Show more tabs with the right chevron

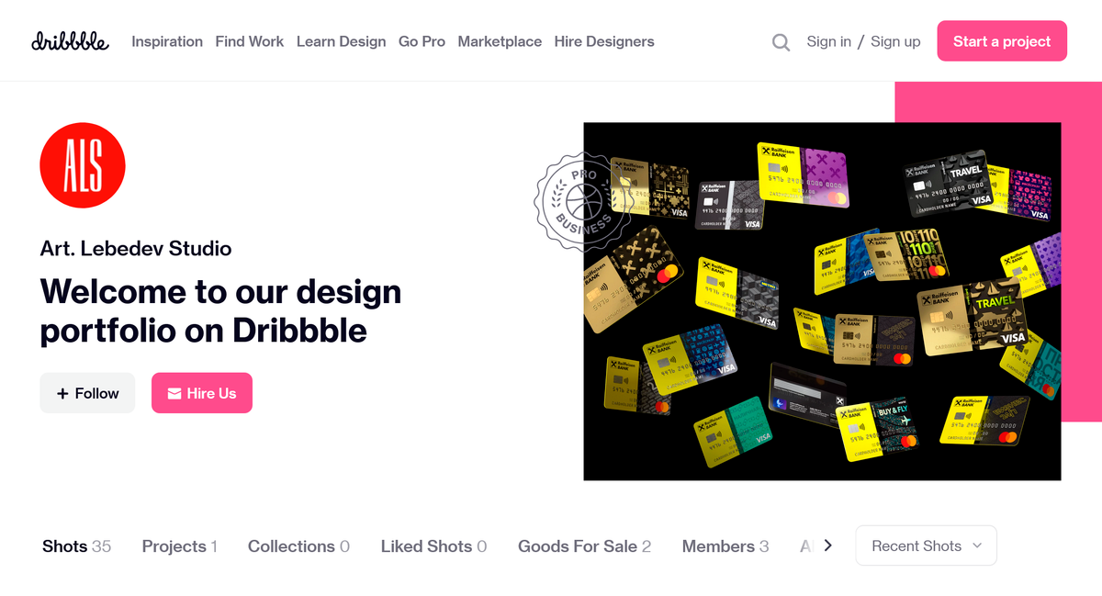tap(827, 545)
